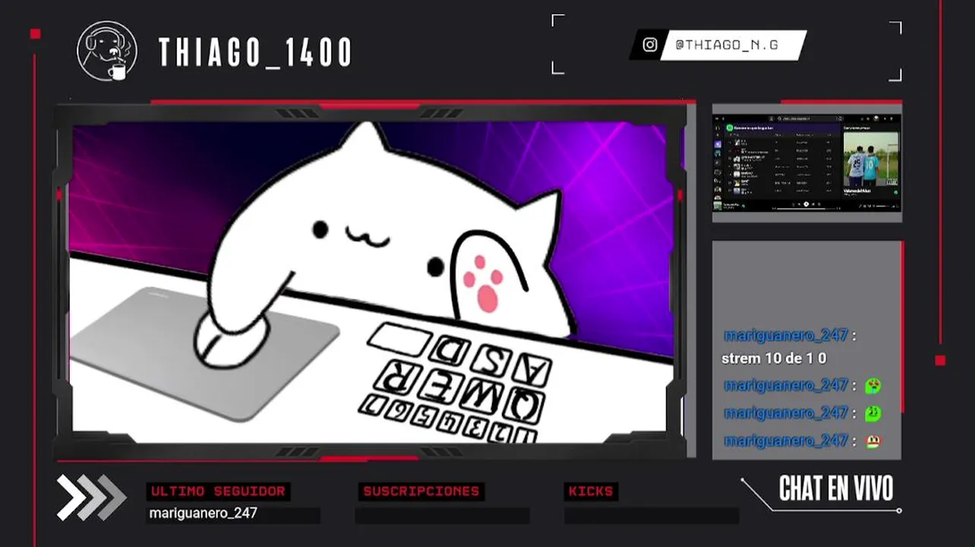Viewport: 975px width, 547px height.
Task: Click the Spotify volume slider
Action: tap(882, 206)
